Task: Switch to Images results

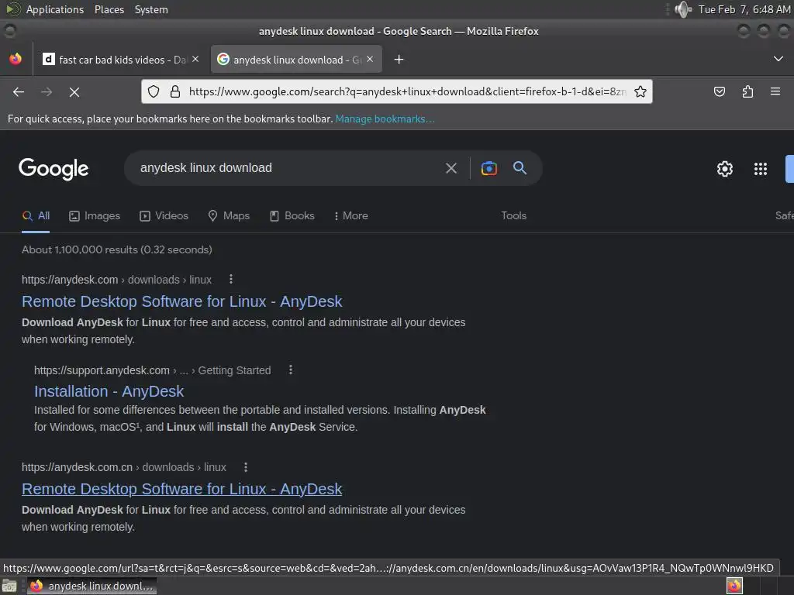Action: coord(95,215)
